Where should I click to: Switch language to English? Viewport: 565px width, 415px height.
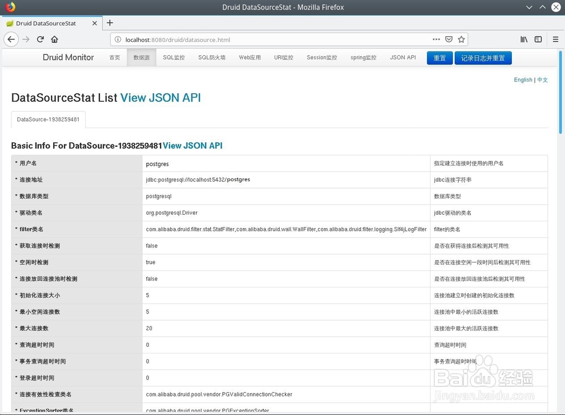pyautogui.click(x=523, y=80)
